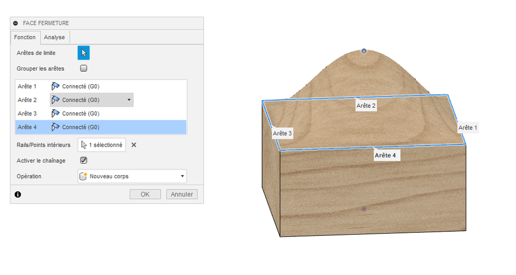Select the Arête 3 row in list
The height and width of the screenshot is (275, 516).
[x=101, y=113]
